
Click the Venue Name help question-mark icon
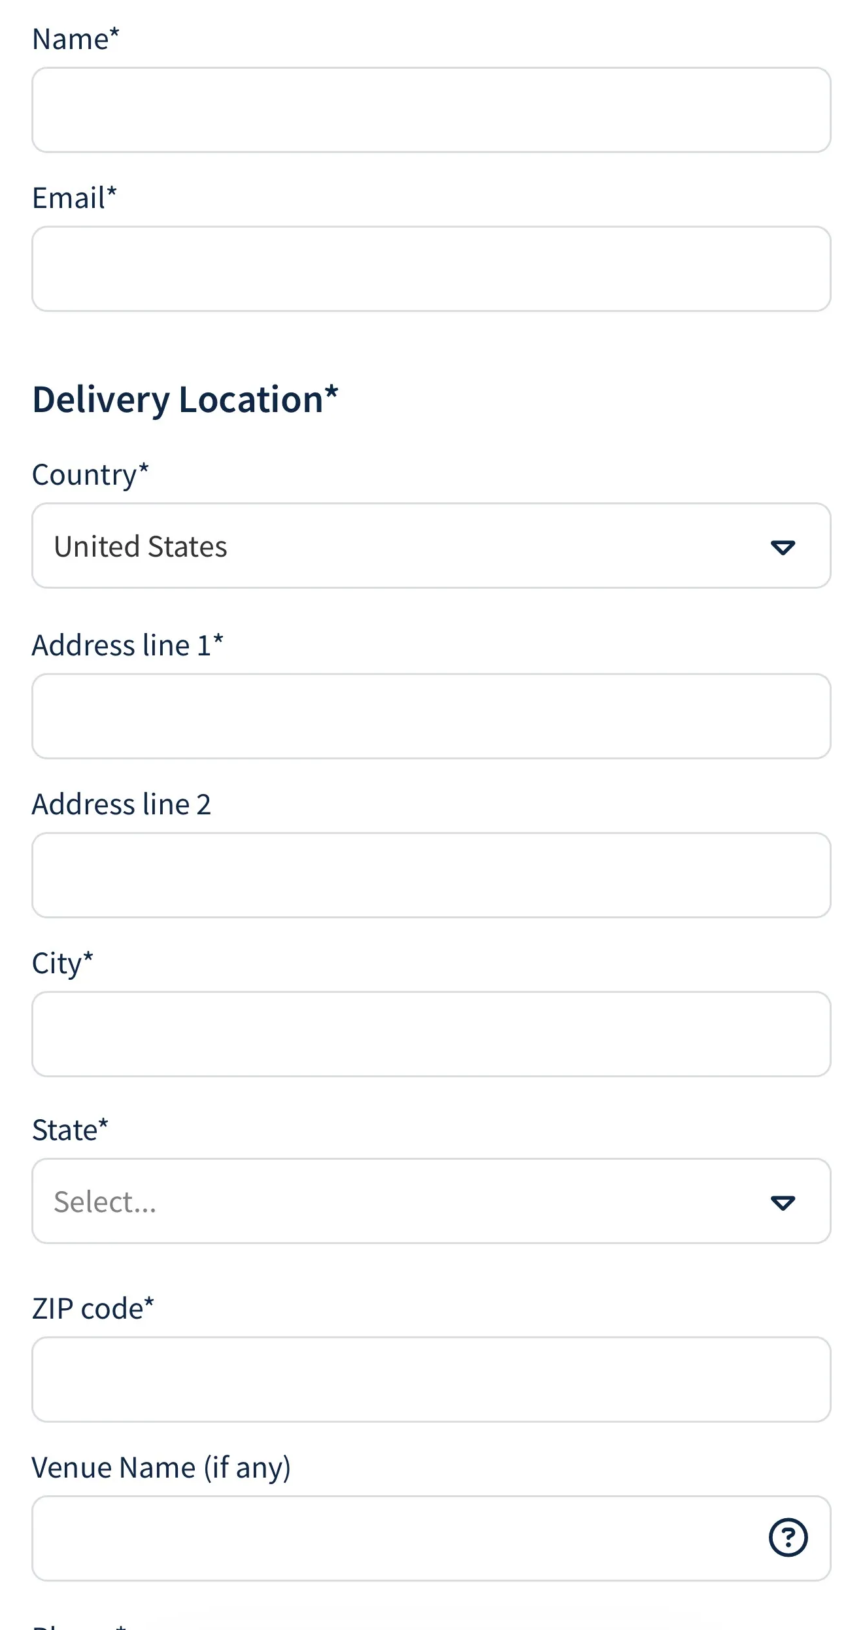click(x=788, y=1537)
